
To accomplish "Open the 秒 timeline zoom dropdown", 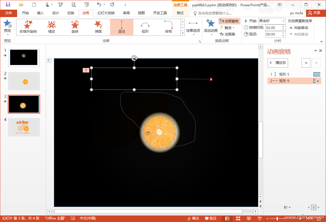I will (x=287, y=207).
